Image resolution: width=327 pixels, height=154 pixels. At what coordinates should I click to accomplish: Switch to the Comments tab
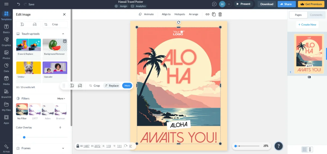click(316, 15)
